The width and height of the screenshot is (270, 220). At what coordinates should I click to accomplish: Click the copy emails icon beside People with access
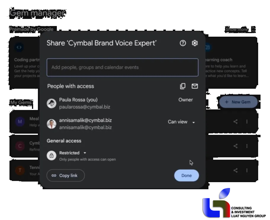click(183, 86)
